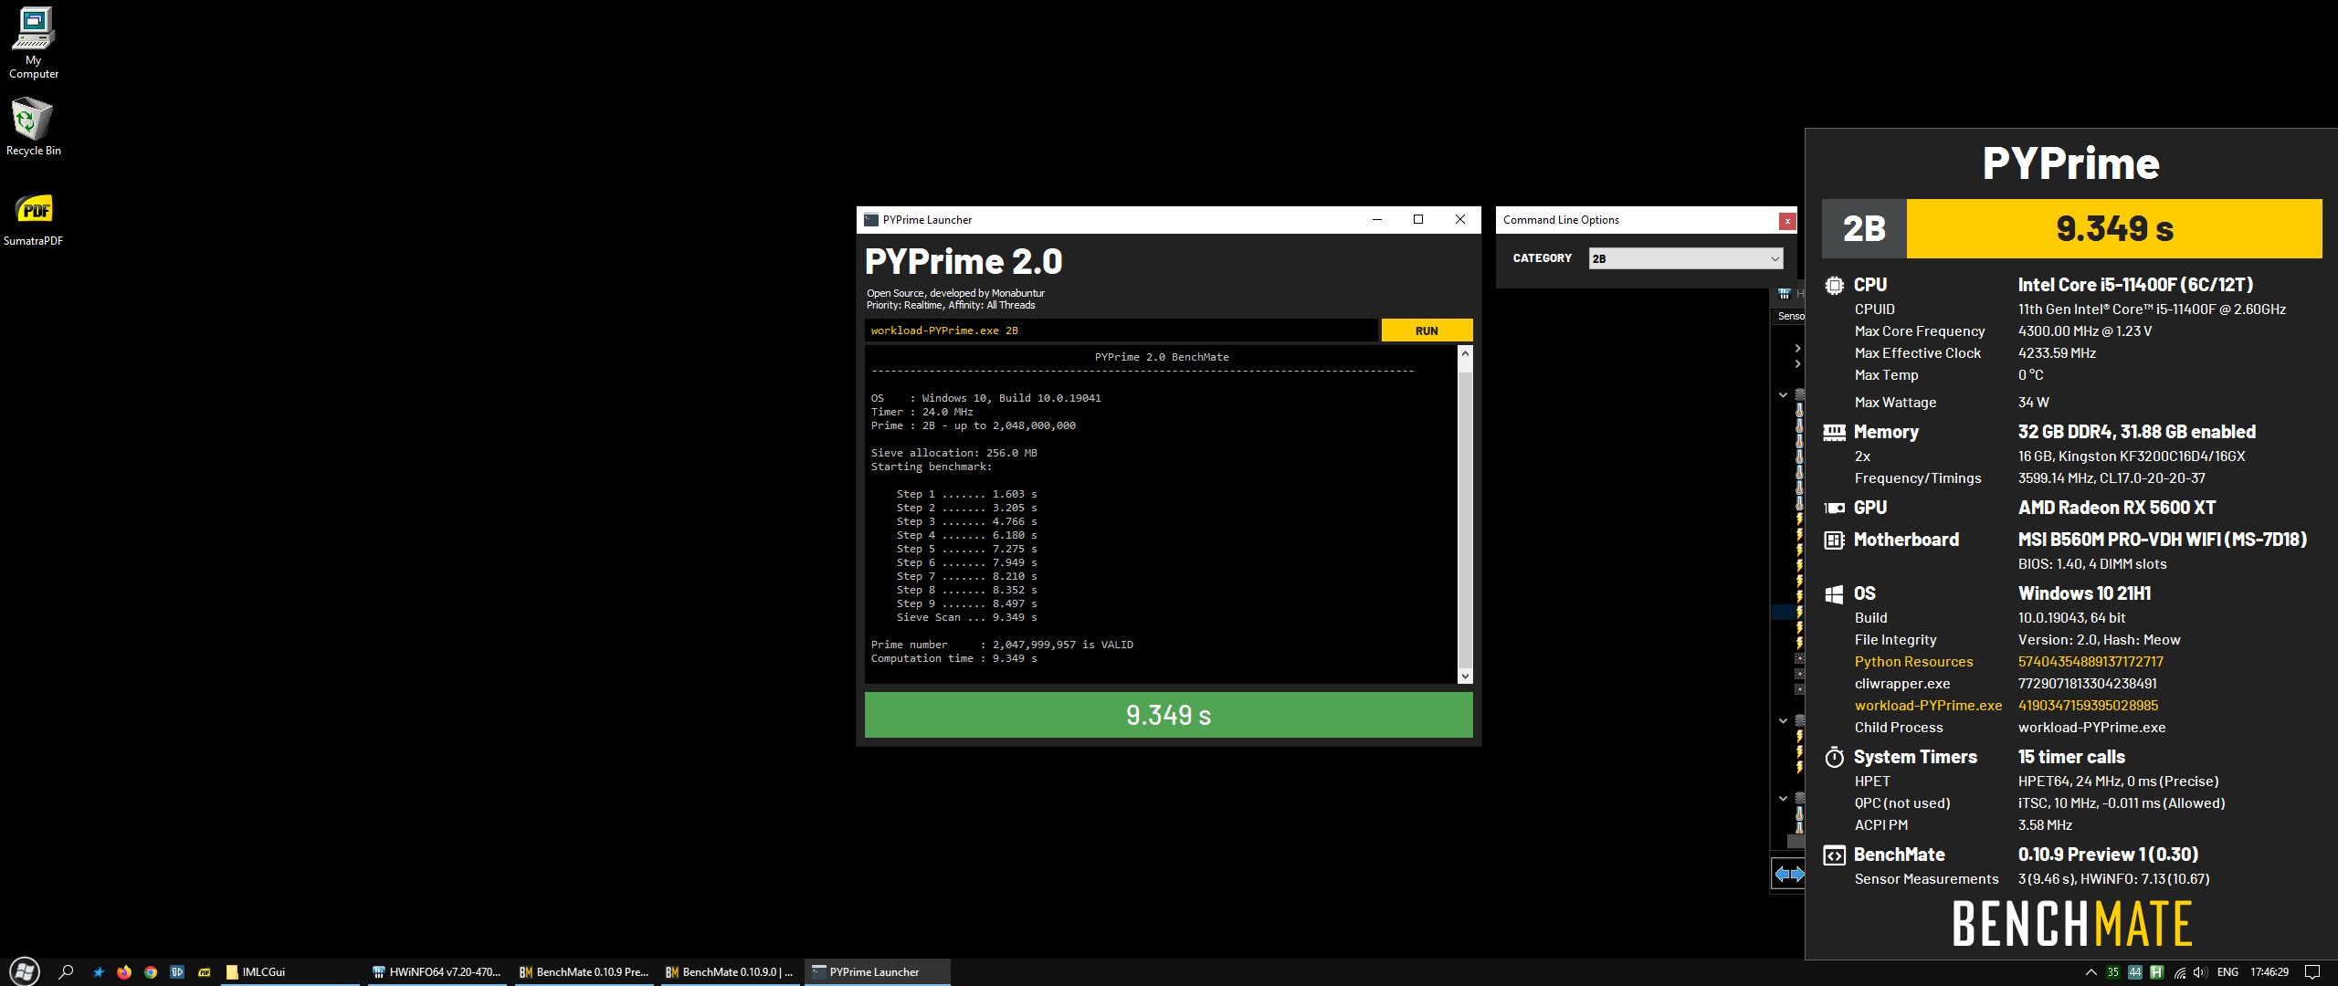
Task: Open tray temperature icon showing 44
Action: tap(2134, 972)
